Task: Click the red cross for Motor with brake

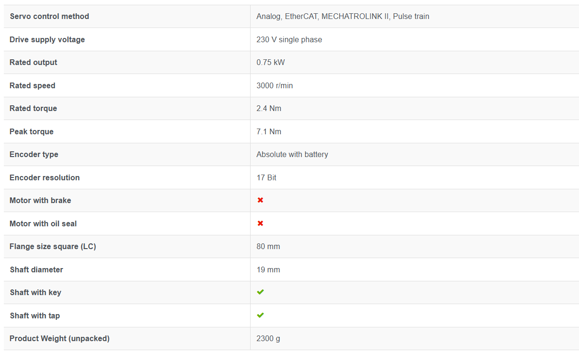Action: pyautogui.click(x=260, y=200)
